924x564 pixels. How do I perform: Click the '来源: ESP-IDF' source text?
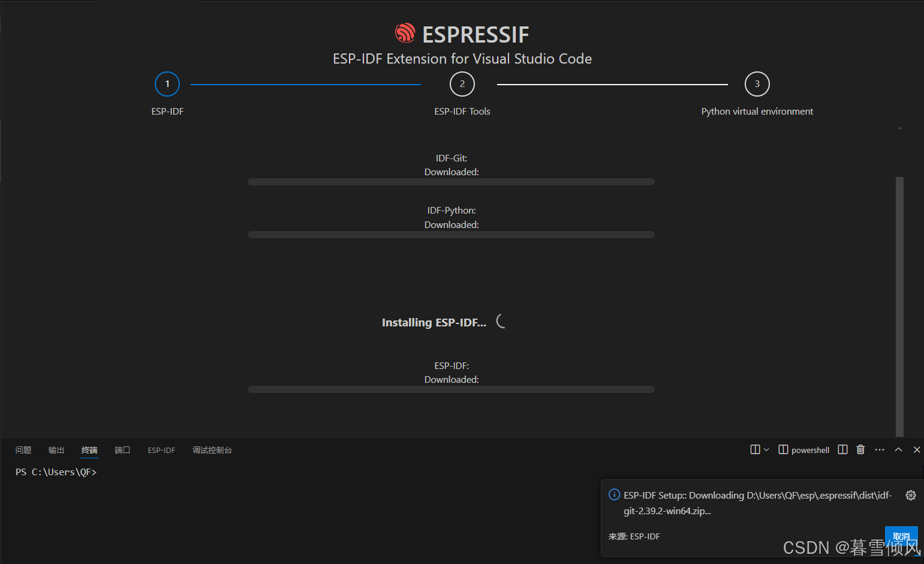pyautogui.click(x=634, y=536)
